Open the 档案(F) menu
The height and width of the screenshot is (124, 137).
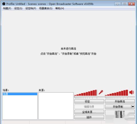point(7,8)
